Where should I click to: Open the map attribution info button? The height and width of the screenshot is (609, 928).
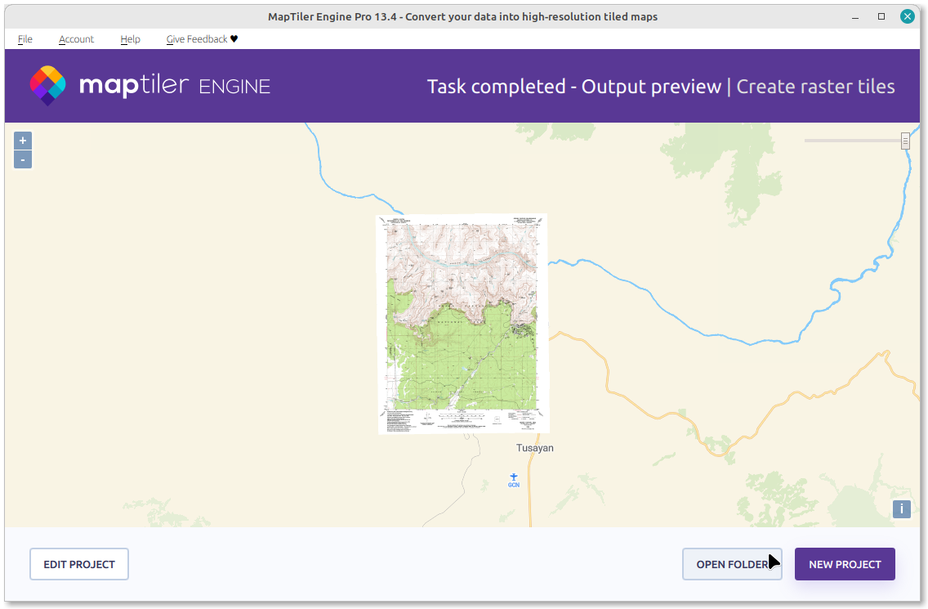pyautogui.click(x=902, y=509)
